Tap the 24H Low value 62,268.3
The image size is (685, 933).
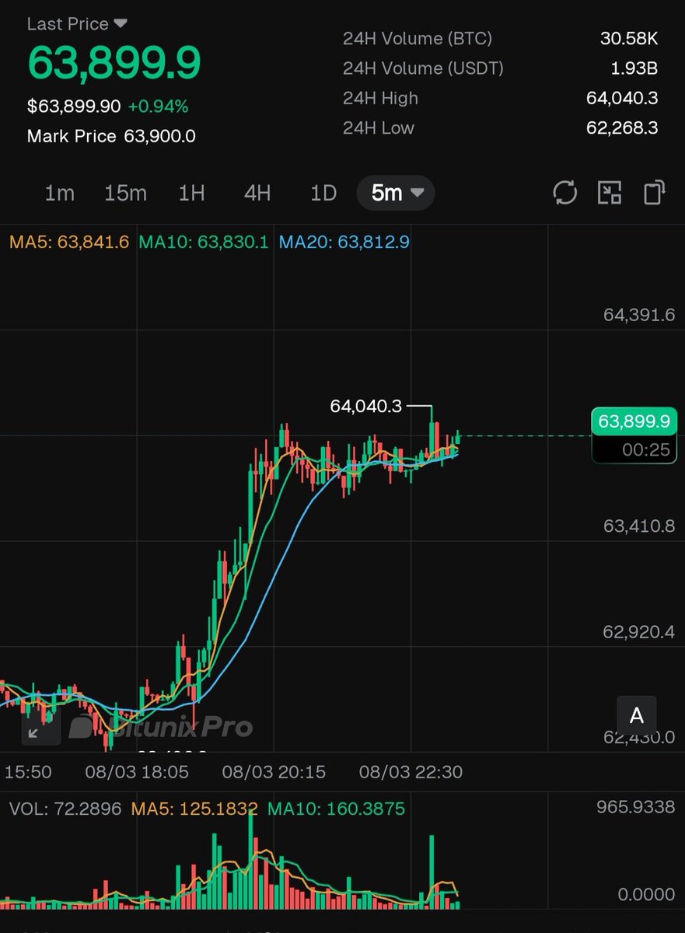(622, 128)
